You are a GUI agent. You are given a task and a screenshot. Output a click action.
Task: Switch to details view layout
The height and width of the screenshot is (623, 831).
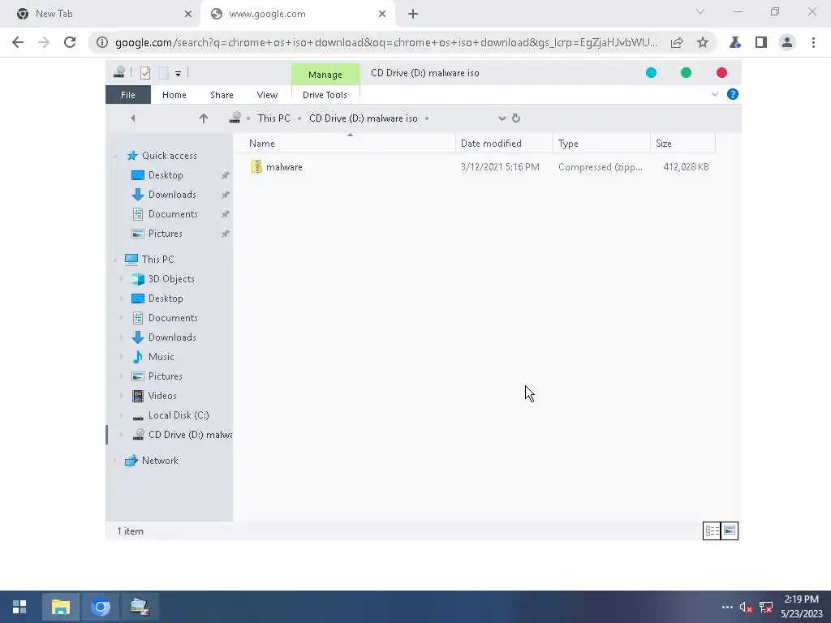pyautogui.click(x=712, y=531)
